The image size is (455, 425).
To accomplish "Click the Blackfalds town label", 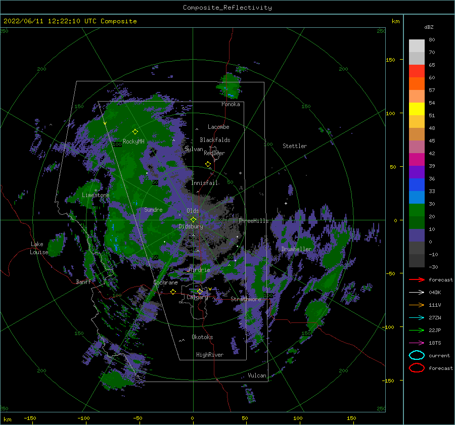I will pyautogui.click(x=215, y=140).
